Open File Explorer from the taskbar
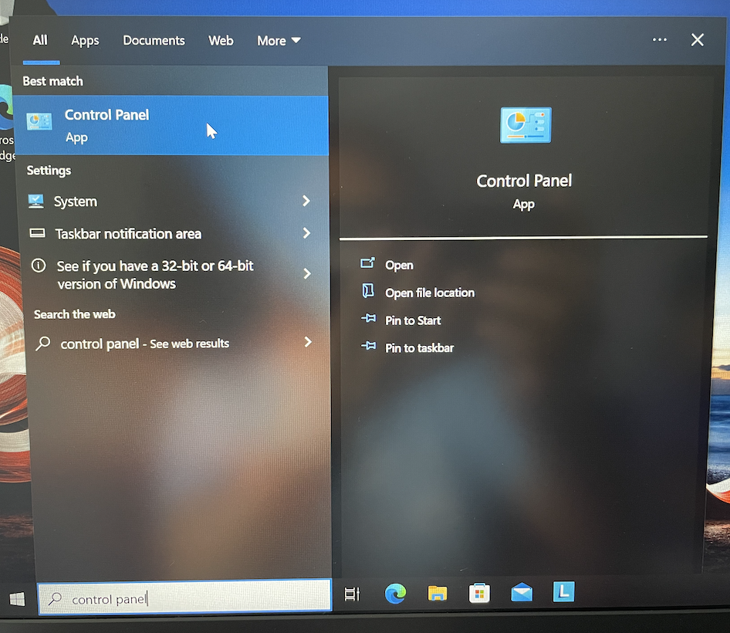This screenshot has width=730, height=633. pyautogui.click(x=438, y=593)
